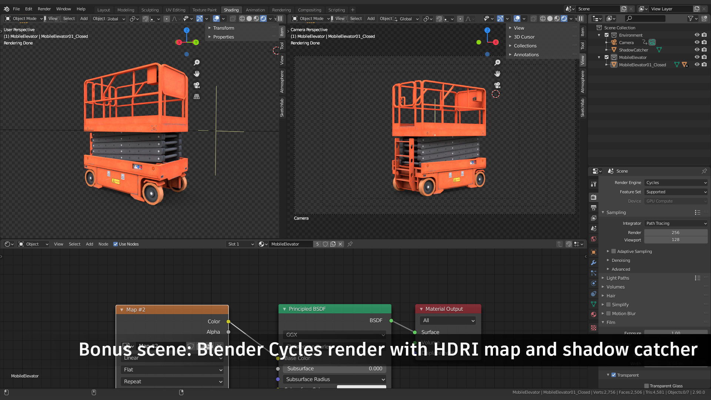The image size is (711, 400).
Task: Click Render samples field showing 256
Action: pos(676,233)
